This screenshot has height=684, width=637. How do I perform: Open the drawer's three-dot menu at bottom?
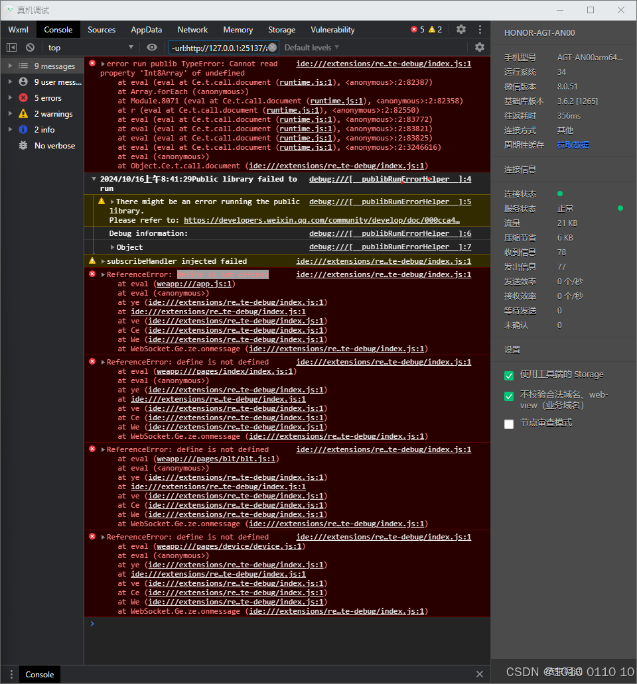[11, 674]
